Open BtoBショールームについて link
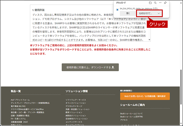183x126 pixels. click(x=131, y=114)
